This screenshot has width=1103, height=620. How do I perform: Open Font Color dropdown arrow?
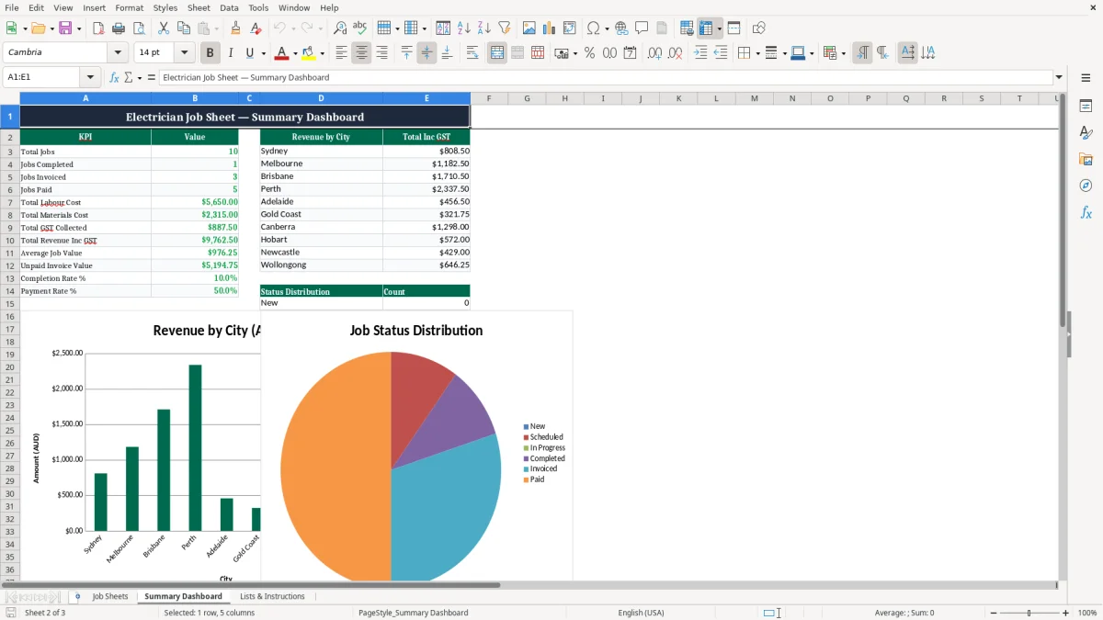(295, 53)
